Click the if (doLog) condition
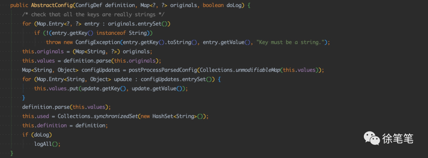Image resolution: width=428 pixels, height=158 pixels. [x=37, y=135]
